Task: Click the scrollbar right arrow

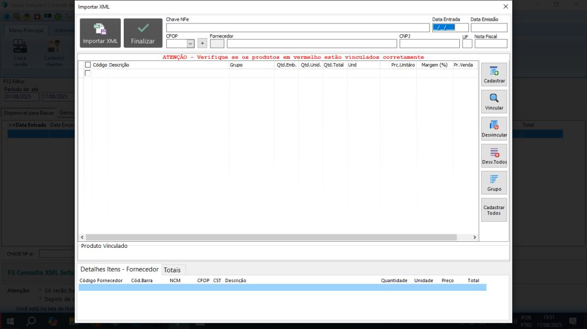Action: tap(475, 237)
